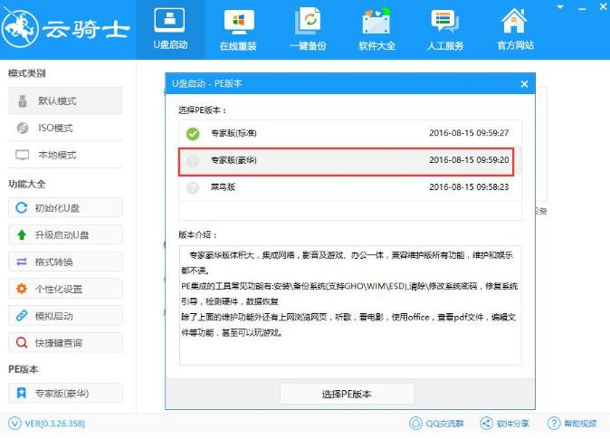610x439 pixels.
Task: Open 个性化设置 function
Action: (65, 289)
